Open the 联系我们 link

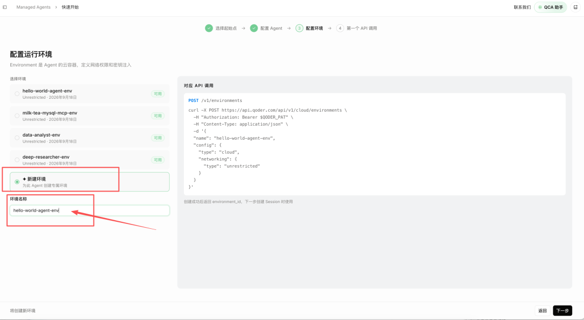[x=522, y=7]
